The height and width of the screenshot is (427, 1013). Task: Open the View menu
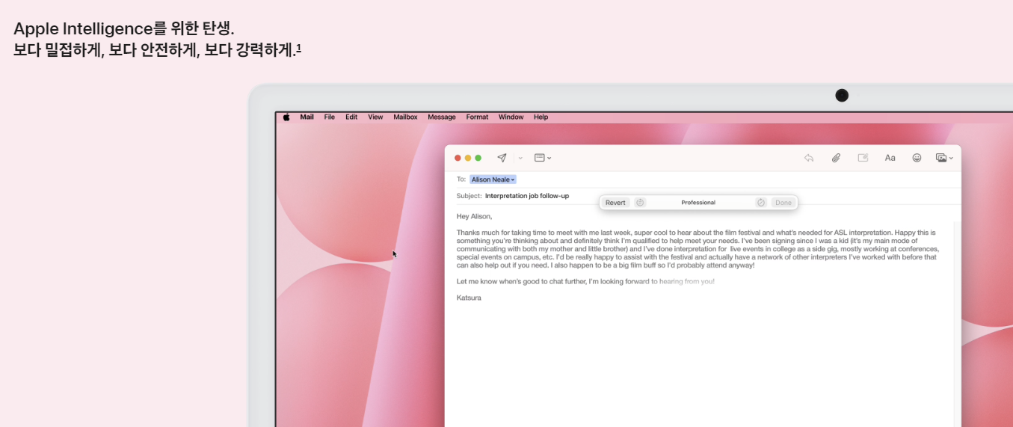point(375,117)
